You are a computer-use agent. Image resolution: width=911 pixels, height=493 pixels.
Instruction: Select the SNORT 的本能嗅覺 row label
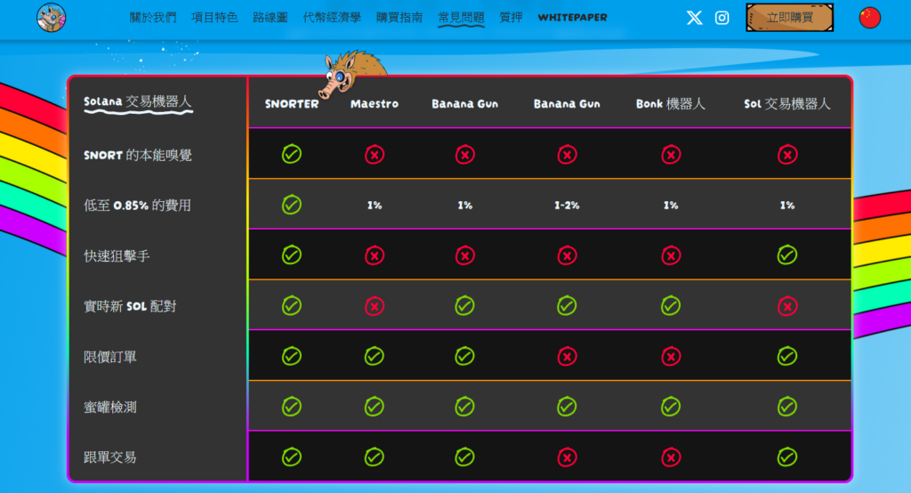(x=138, y=155)
